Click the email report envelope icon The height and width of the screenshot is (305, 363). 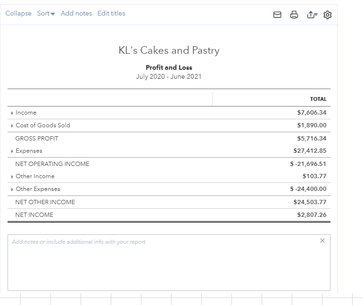click(x=278, y=15)
